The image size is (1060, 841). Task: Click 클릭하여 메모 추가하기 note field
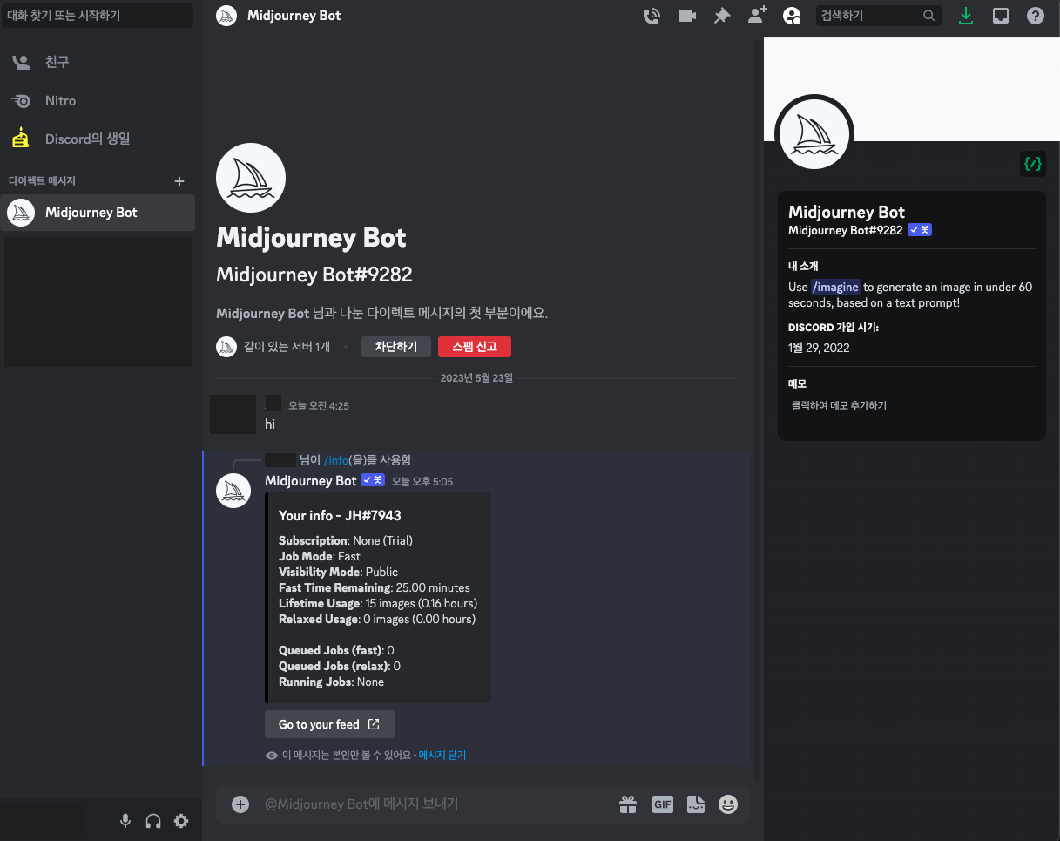pyautogui.click(x=911, y=405)
